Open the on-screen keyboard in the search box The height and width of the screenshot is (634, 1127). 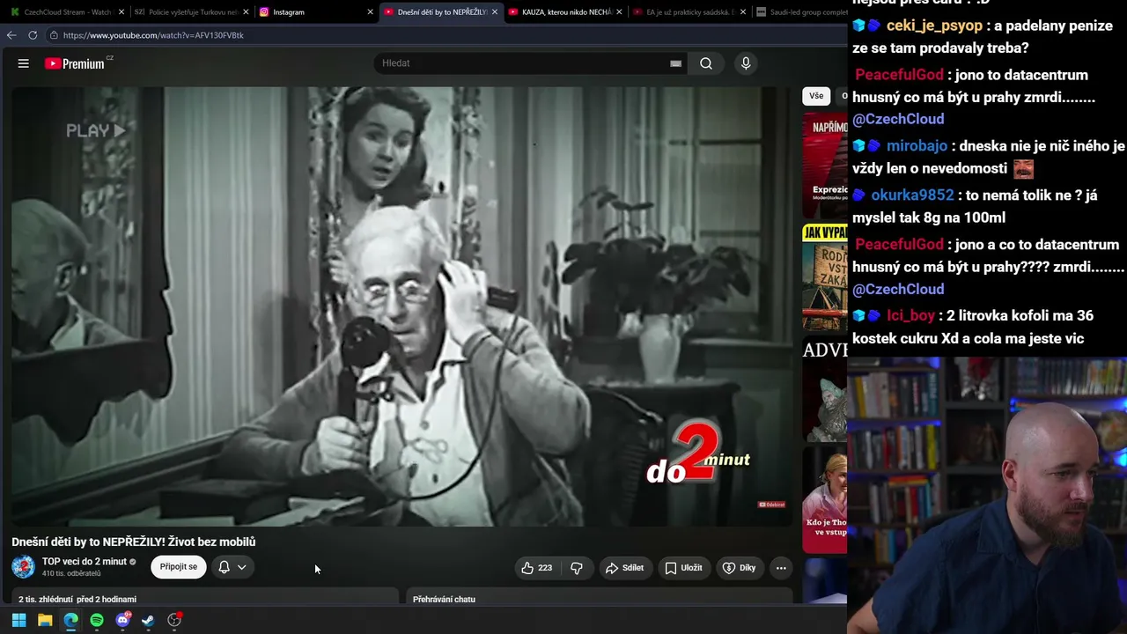tap(675, 63)
